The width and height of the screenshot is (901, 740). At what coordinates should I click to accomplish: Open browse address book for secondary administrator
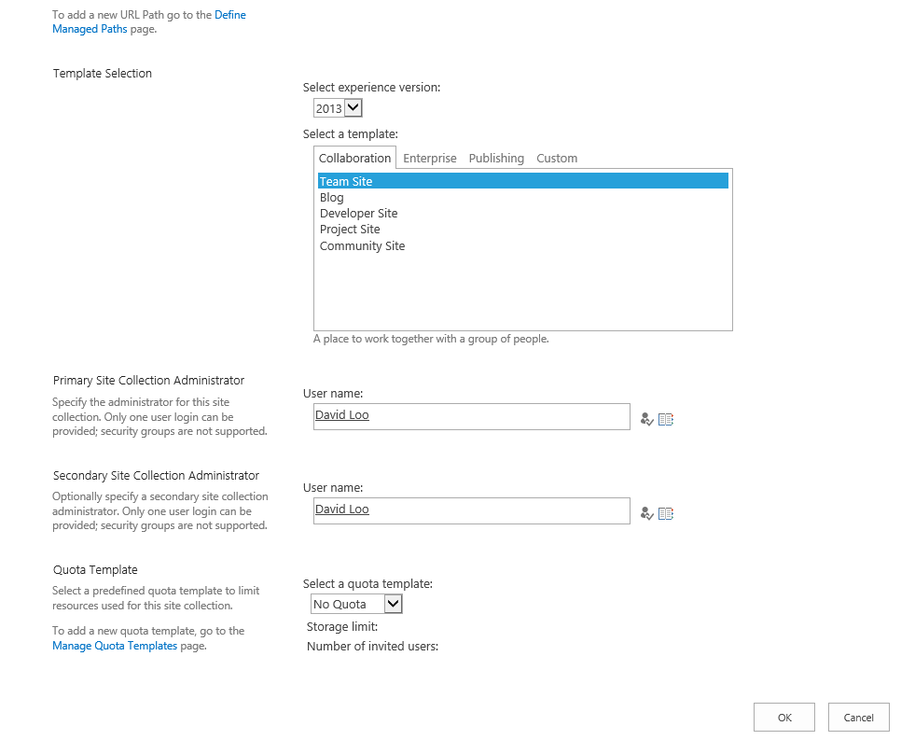665,513
